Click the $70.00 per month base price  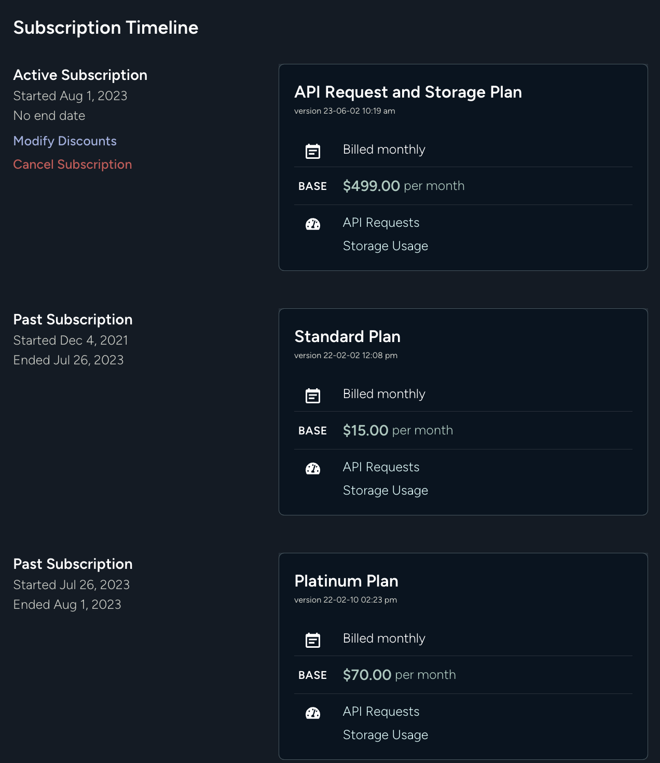(x=399, y=675)
